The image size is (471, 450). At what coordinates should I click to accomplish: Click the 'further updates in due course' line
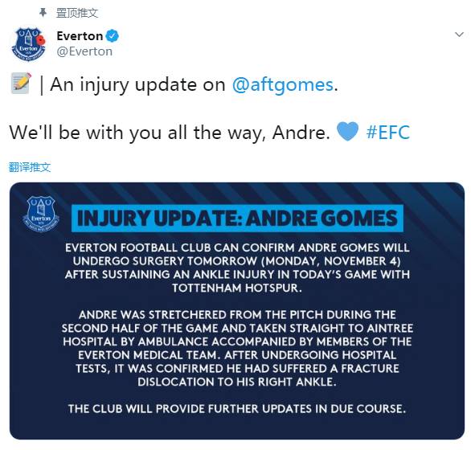(237, 409)
